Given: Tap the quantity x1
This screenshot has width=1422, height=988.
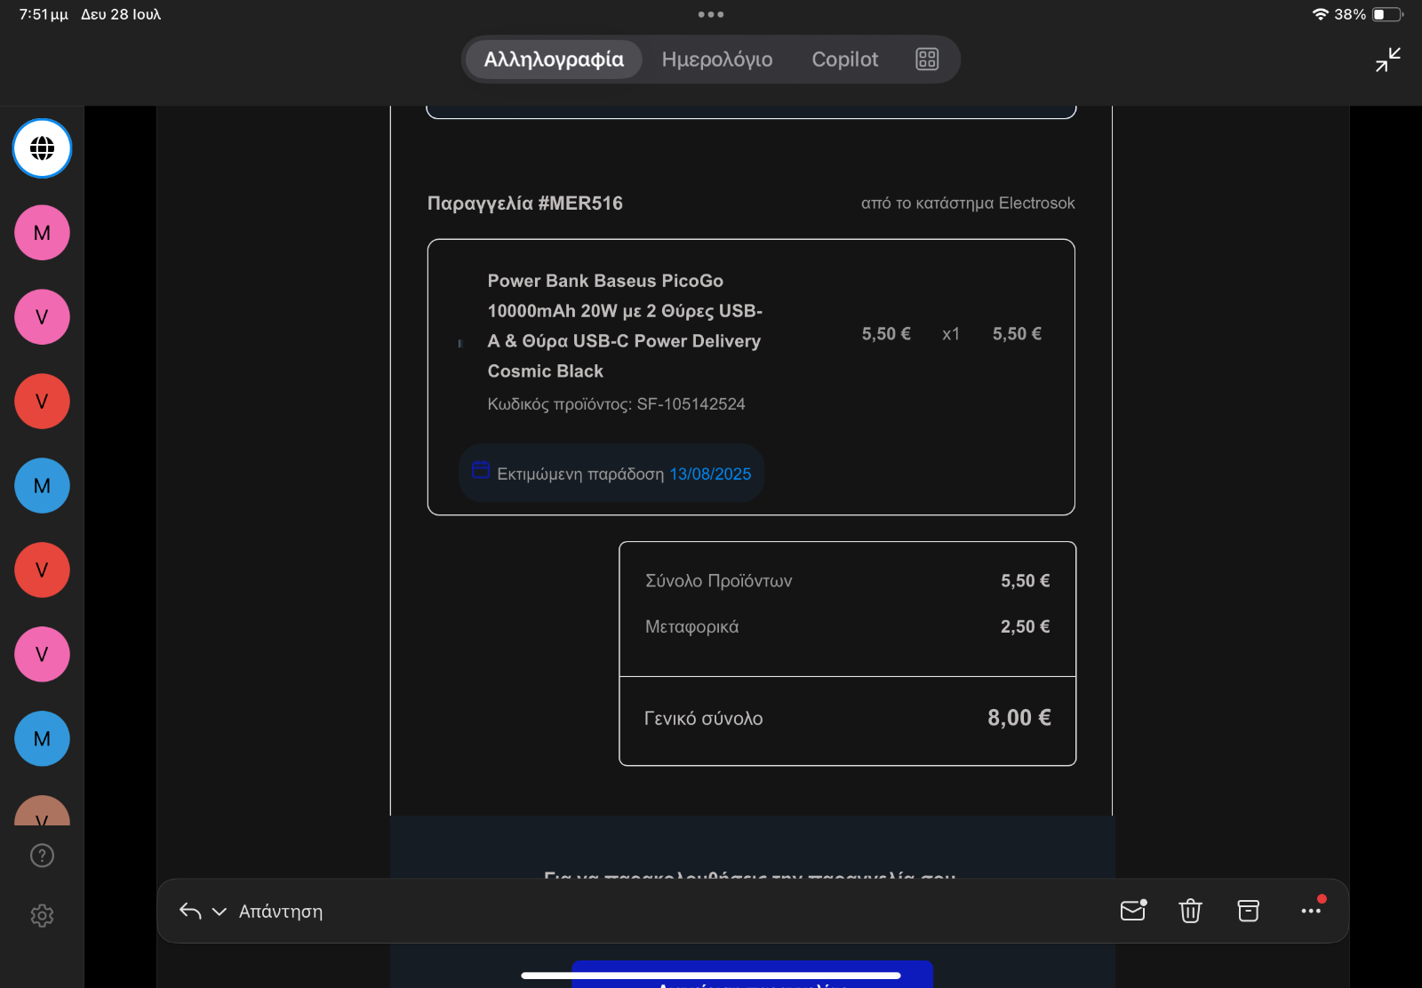Looking at the screenshot, I should pyautogui.click(x=951, y=334).
